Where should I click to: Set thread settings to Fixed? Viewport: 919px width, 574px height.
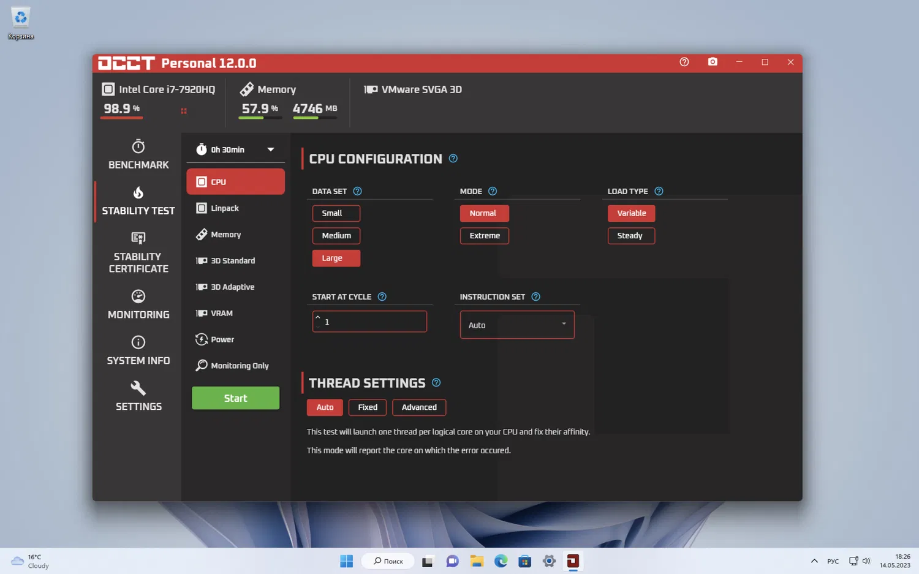point(368,407)
